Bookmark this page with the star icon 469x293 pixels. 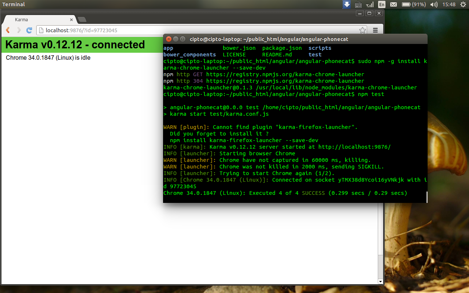(x=362, y=30)
